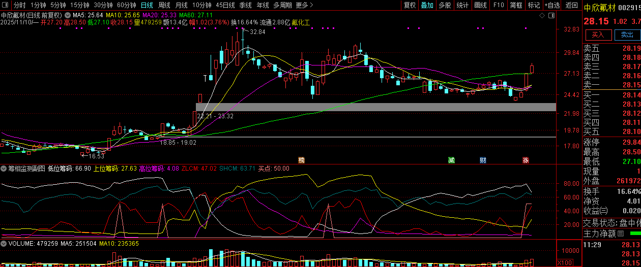Click the stock code 002915

tap(629, 8)
